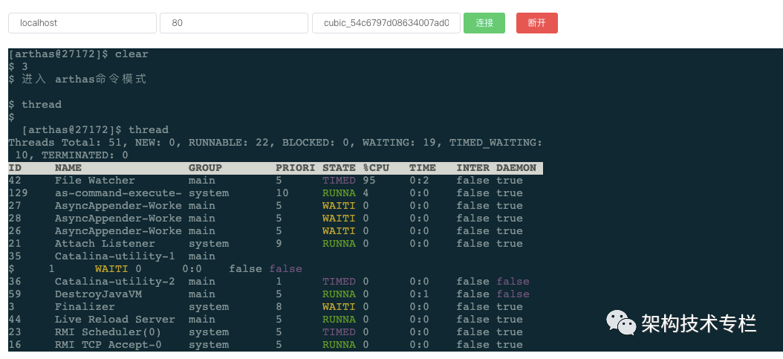This screenshot has height=359, width=783.
Task: Click the INTER column header
Action: tap(473, 168)
